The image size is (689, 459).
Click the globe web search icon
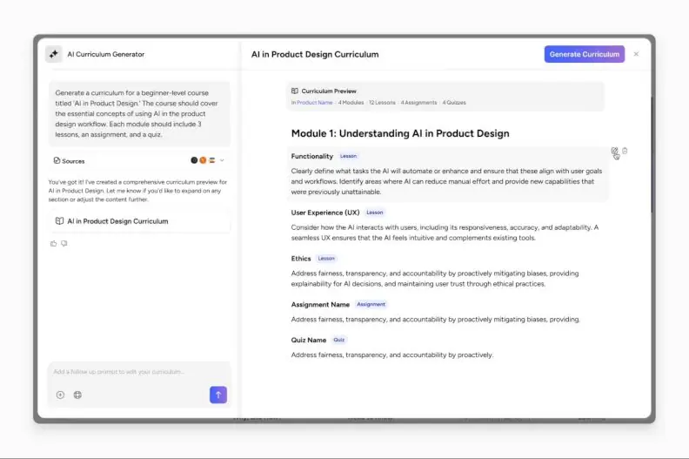pos(77,395)
